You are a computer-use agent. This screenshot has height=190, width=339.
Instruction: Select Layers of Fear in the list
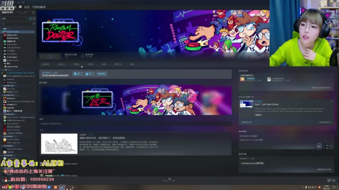point(12,67)
